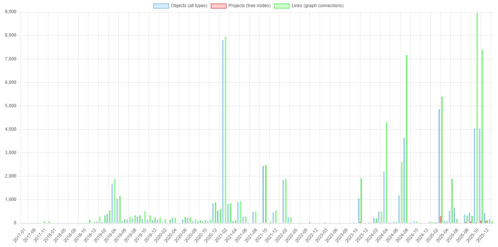498x247 pixels.
Task: Click the red Projects bar at 2025-02
Action: point(441,220)
